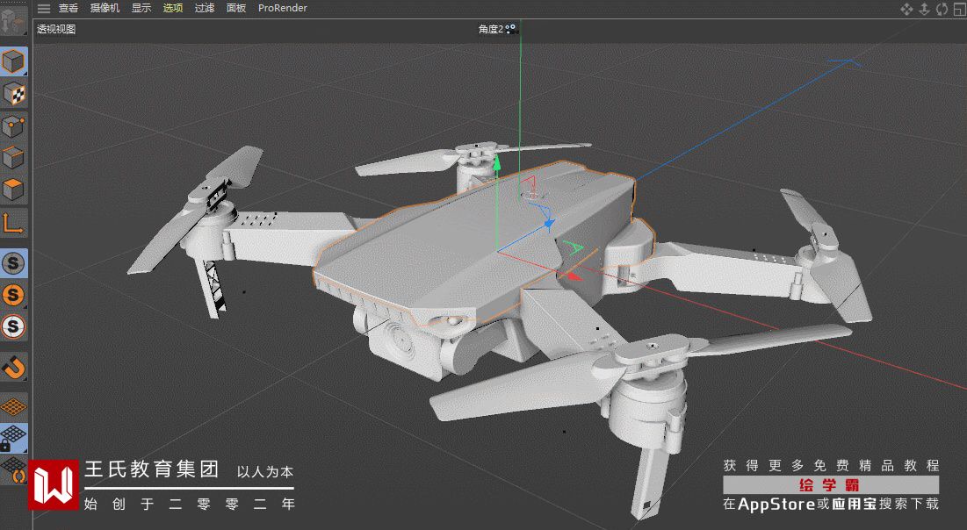Activate Points mode cube icon
Image resolution: width=967 pixels, height=530 pixels.
point(13,126)
